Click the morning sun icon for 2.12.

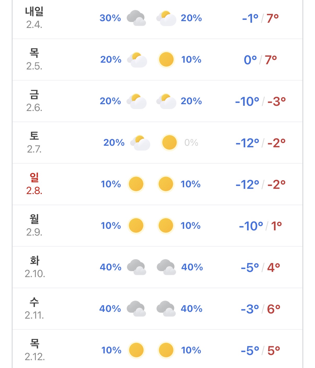(x=136, y=350)
